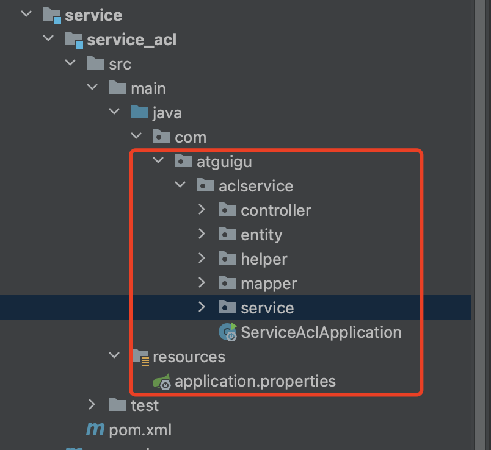Collapse the aclservice package

pos(180,185)
